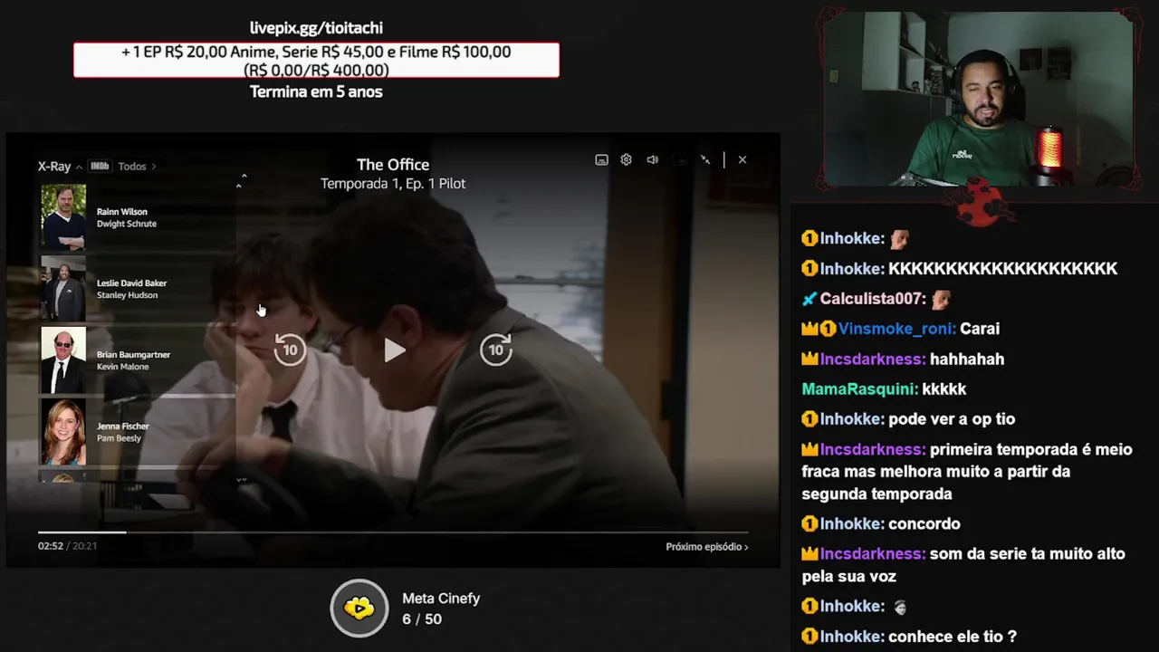This screenshot has height=652, width=1159.
Task: Click Calculista007 username in chat
Action: (873, 299)
